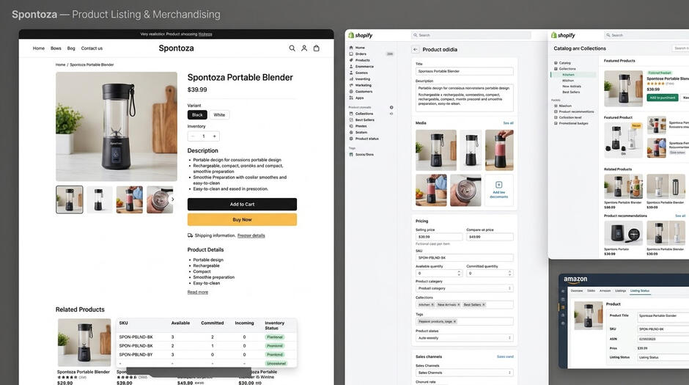The image size is (689, 385).
Task: Open the Contact us menu item
Action: pyautogui.click(x=92, y=48)
